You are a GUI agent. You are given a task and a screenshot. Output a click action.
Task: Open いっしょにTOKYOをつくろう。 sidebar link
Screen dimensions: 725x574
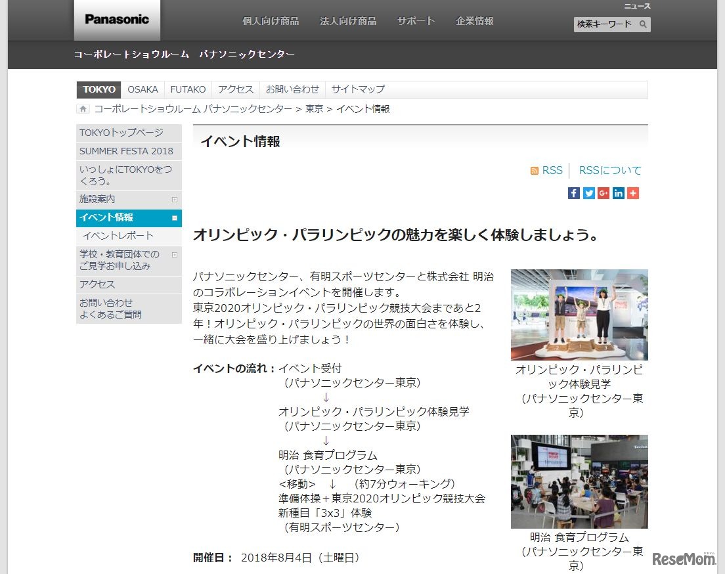pyautogui.click(x=129, y=175)
